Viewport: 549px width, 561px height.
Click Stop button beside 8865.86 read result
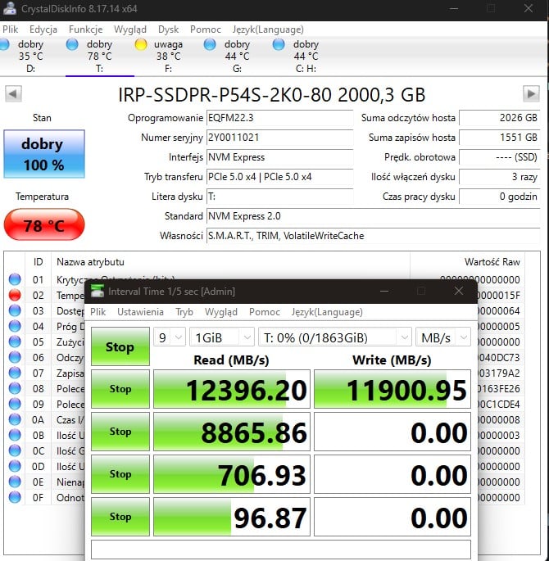(120, 432)
